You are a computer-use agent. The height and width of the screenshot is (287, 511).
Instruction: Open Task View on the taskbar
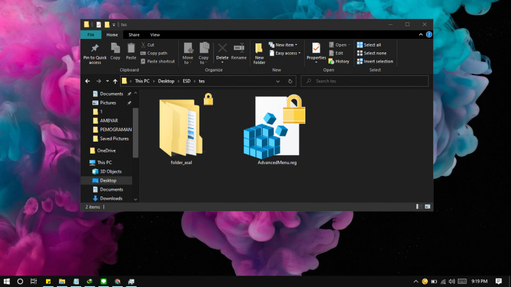pyautogui.click(x=34, y=281)
